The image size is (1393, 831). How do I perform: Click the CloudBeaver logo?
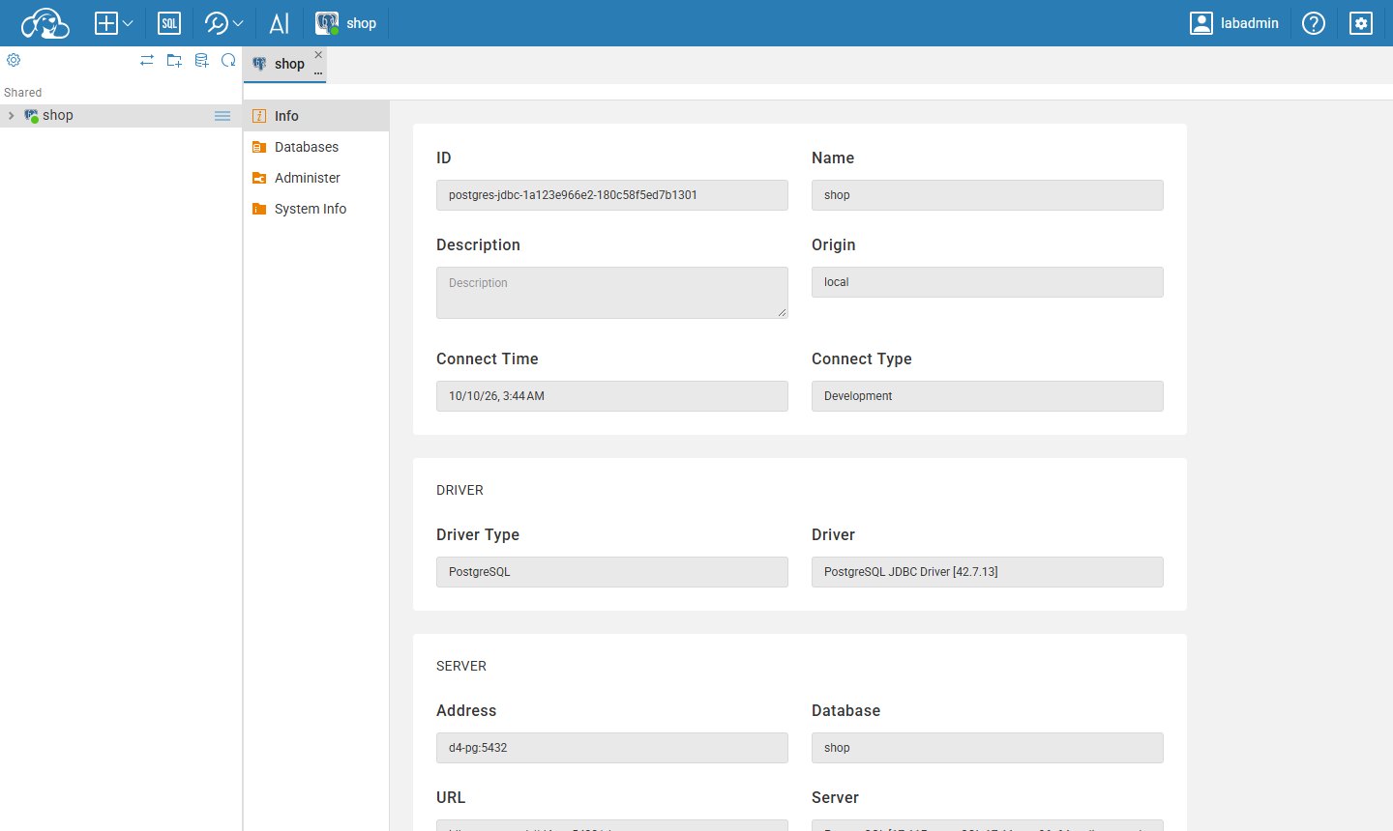44,23
